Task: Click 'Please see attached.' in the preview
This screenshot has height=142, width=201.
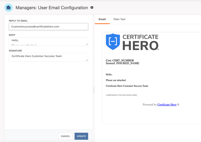Action: pos(116,80)
